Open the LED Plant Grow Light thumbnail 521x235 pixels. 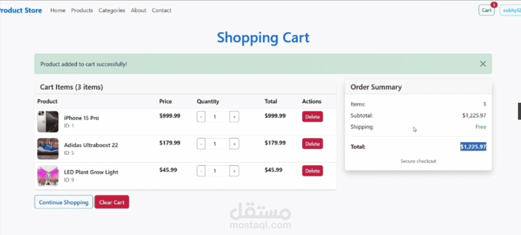pyautogui.click(x=48, y=176)
